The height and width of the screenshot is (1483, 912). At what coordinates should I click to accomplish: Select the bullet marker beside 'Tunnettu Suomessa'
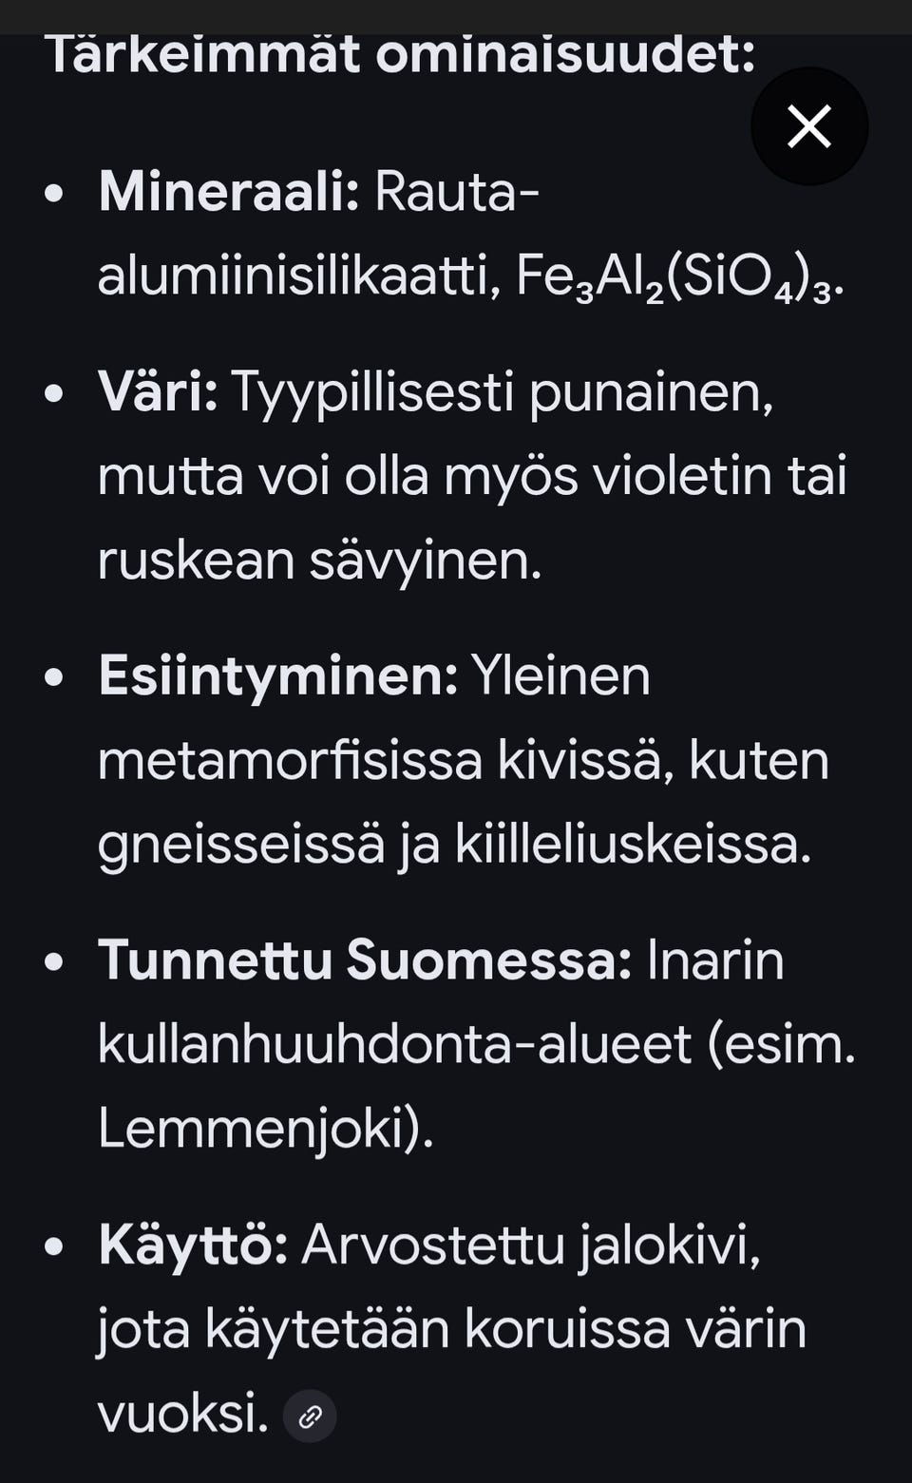coord(54,962)
